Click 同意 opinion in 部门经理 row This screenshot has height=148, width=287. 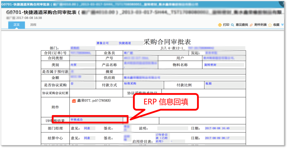coord(90,128)
